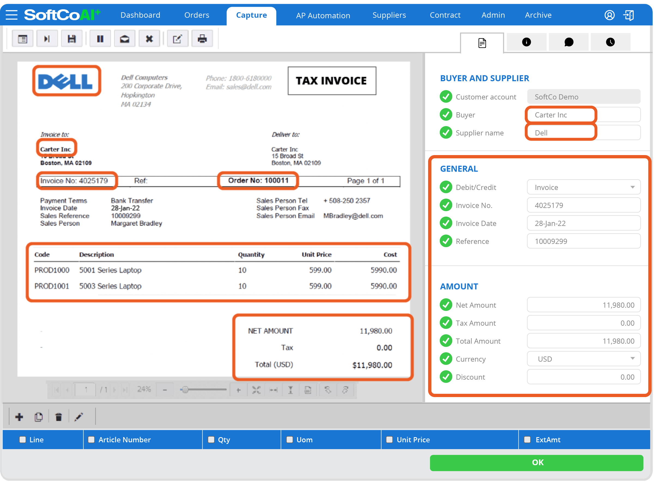Click the Invoice No. input field
Viewport: 654px width, 484px height.
[x=583, y=205]
